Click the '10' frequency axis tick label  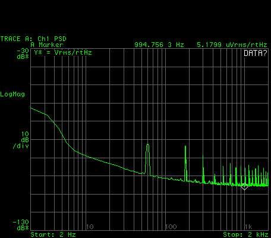(90, 227)
